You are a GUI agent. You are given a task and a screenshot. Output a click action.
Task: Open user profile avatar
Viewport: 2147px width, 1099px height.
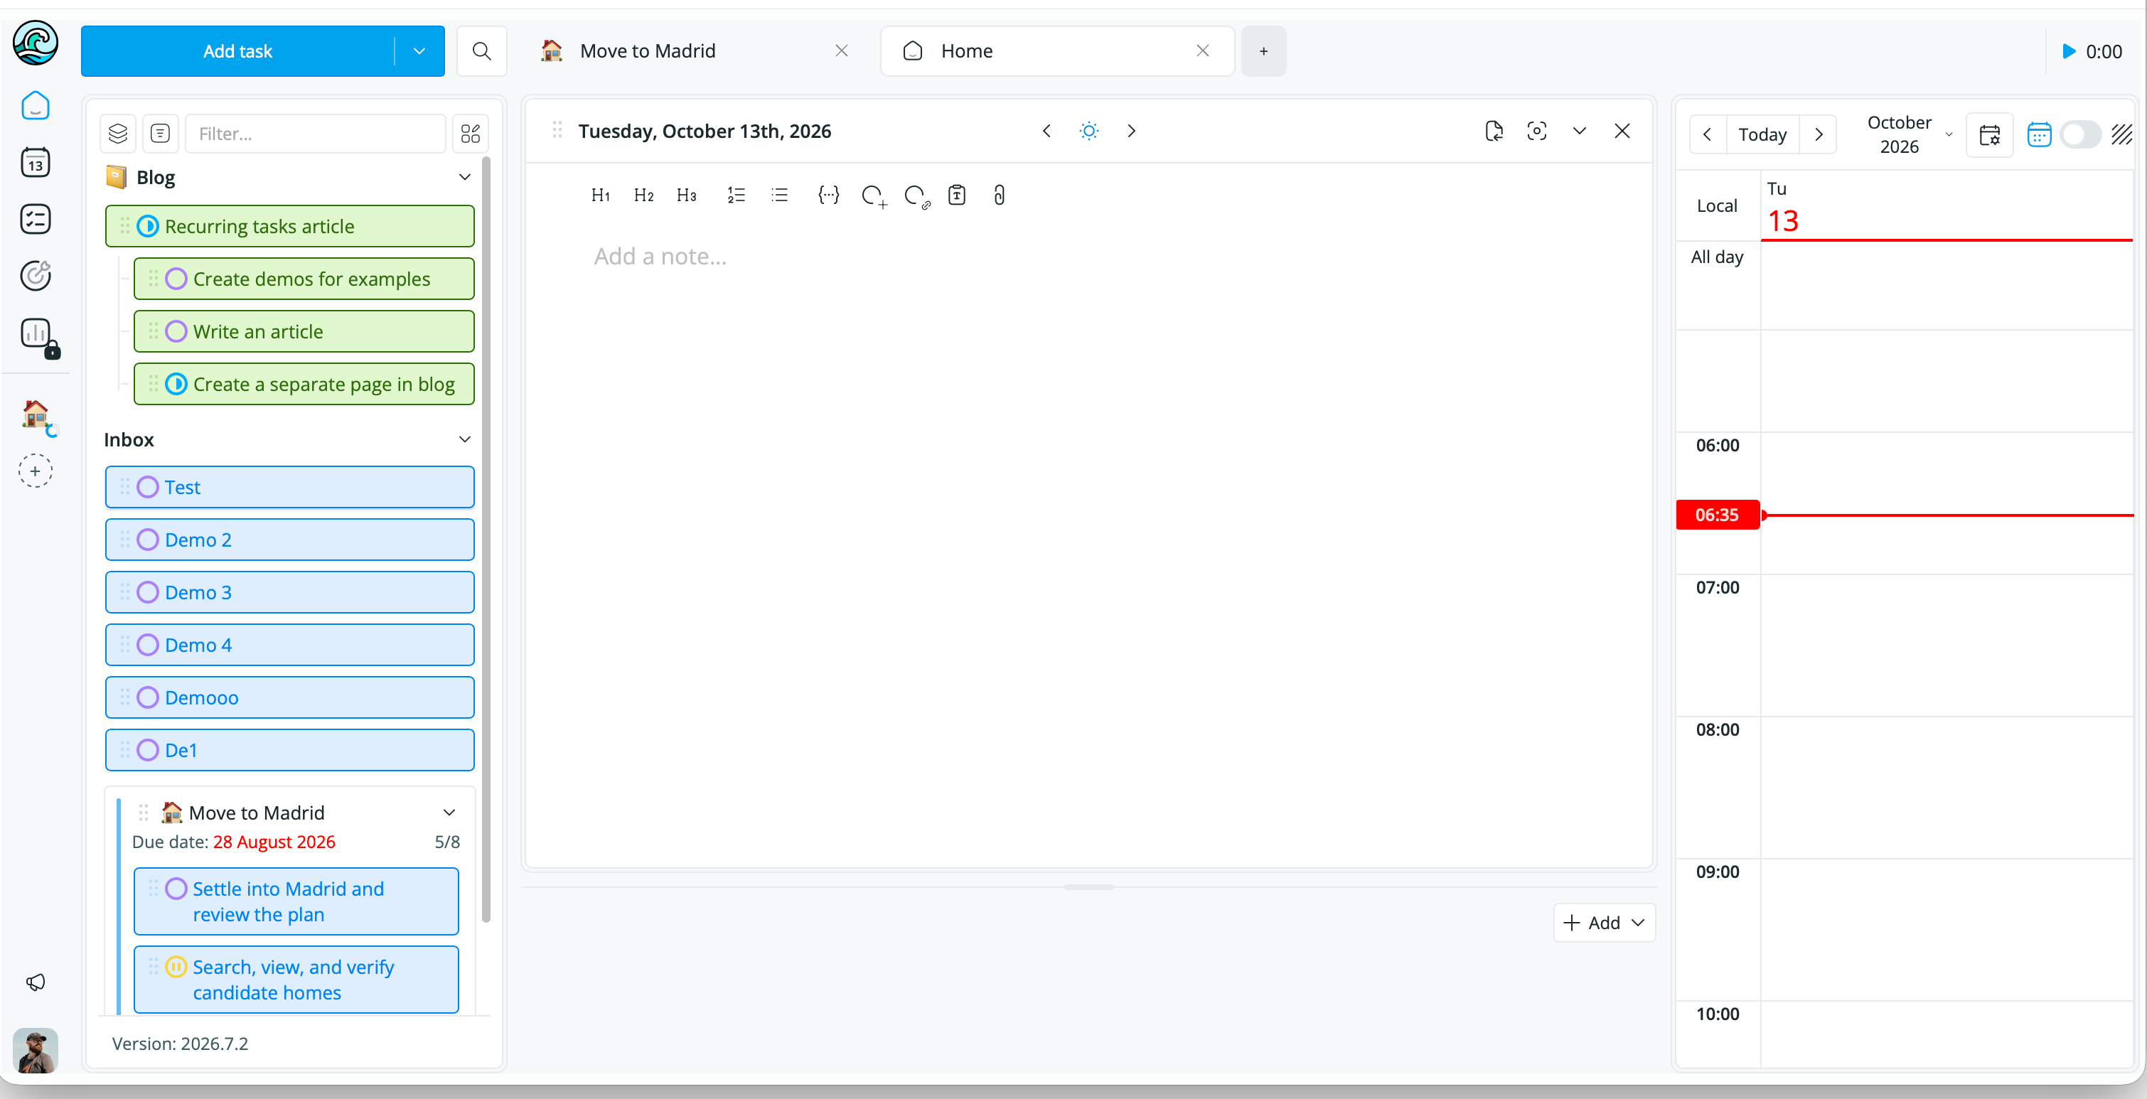click(35, 1050)
